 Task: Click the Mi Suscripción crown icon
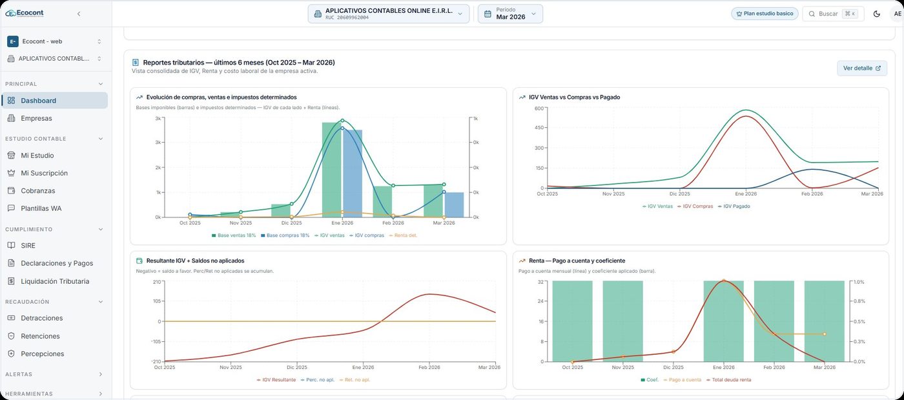[x=11, y=173]
